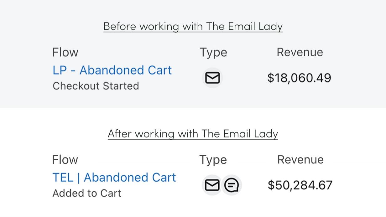Click the $18,060.49 revenue value
386x217 pixels.
click(x=299, y=78)
